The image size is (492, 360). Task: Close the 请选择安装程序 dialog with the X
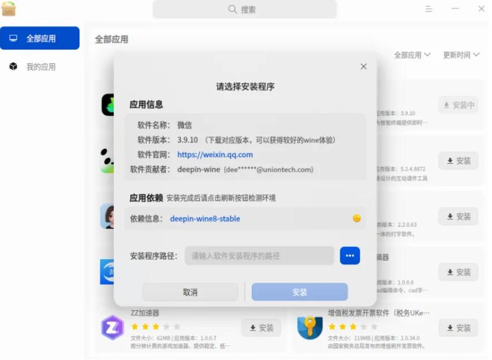pyautogui.click(x=364, y=67)
